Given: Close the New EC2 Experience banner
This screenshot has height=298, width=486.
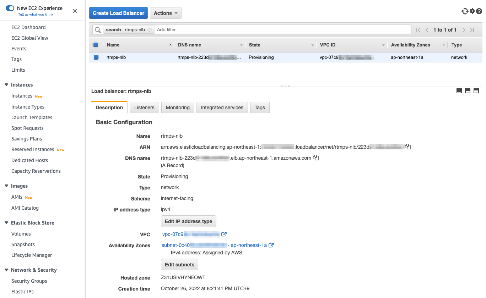Looking at the screenshot, I should click(75, 11).
